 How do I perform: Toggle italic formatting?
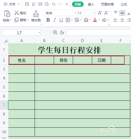[55, 20]
